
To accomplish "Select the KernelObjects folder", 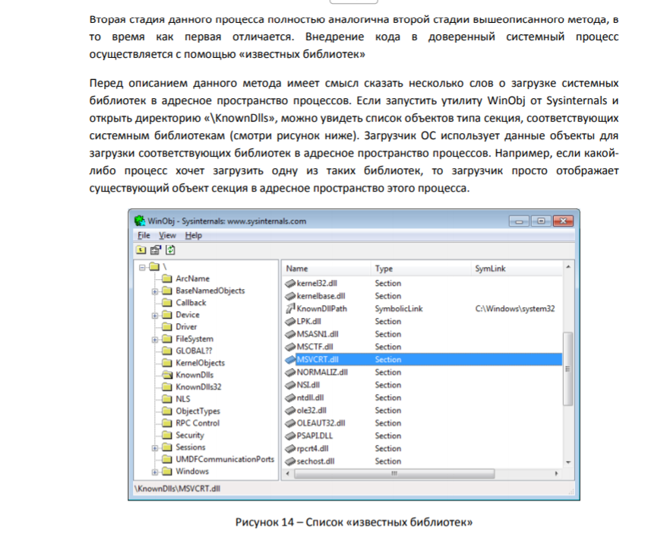I will click(201, 363).
